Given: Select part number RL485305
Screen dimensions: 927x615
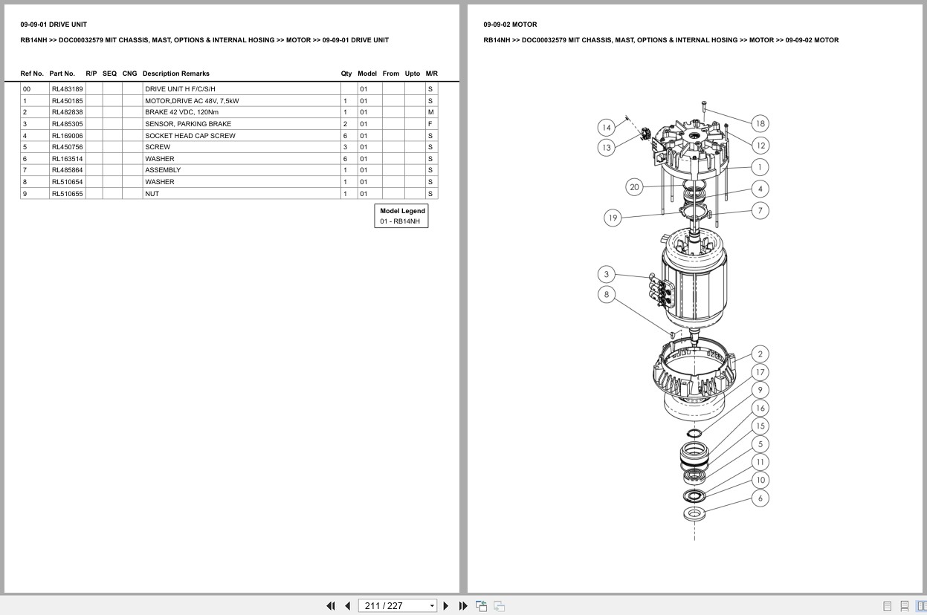Looking at the screenshot, I should click(67, 124).
